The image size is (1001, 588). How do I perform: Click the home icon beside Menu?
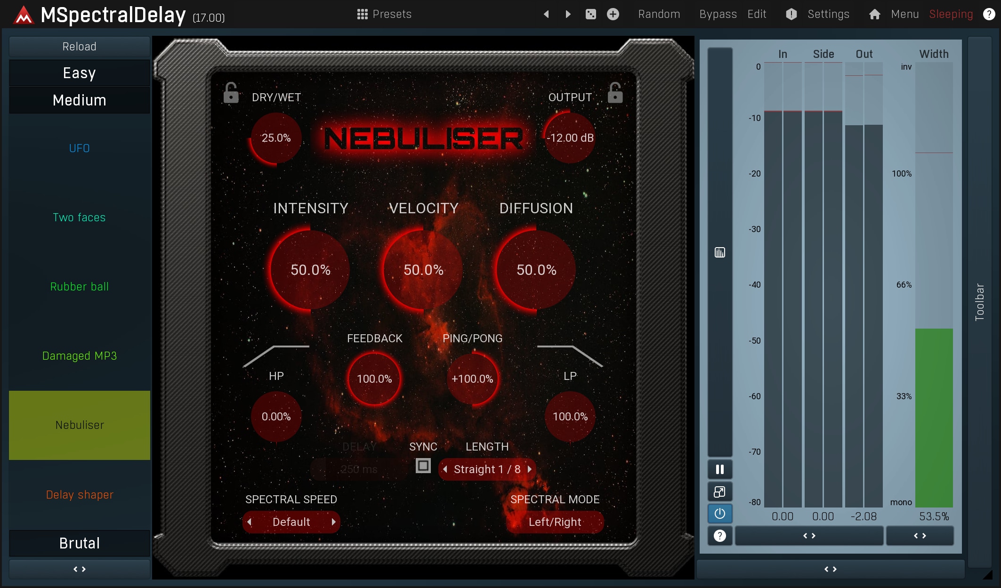click(874, 14)
